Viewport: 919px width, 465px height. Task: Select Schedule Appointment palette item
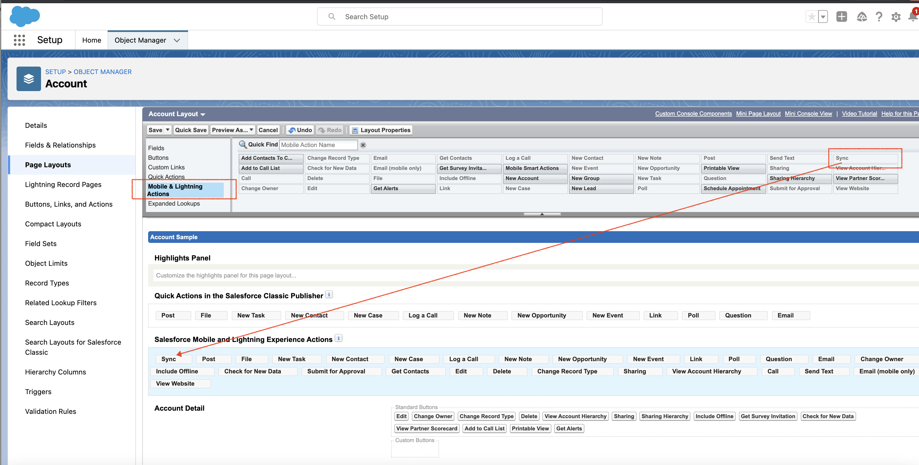733,188
